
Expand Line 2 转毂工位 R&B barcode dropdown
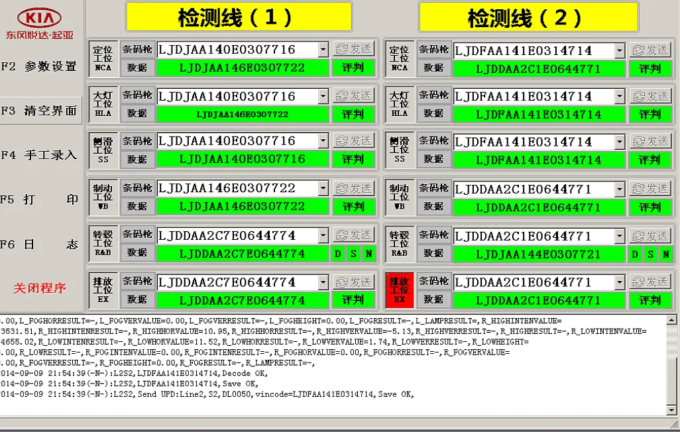(620, 236)
